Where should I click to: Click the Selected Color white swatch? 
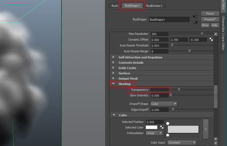point(151,127)
